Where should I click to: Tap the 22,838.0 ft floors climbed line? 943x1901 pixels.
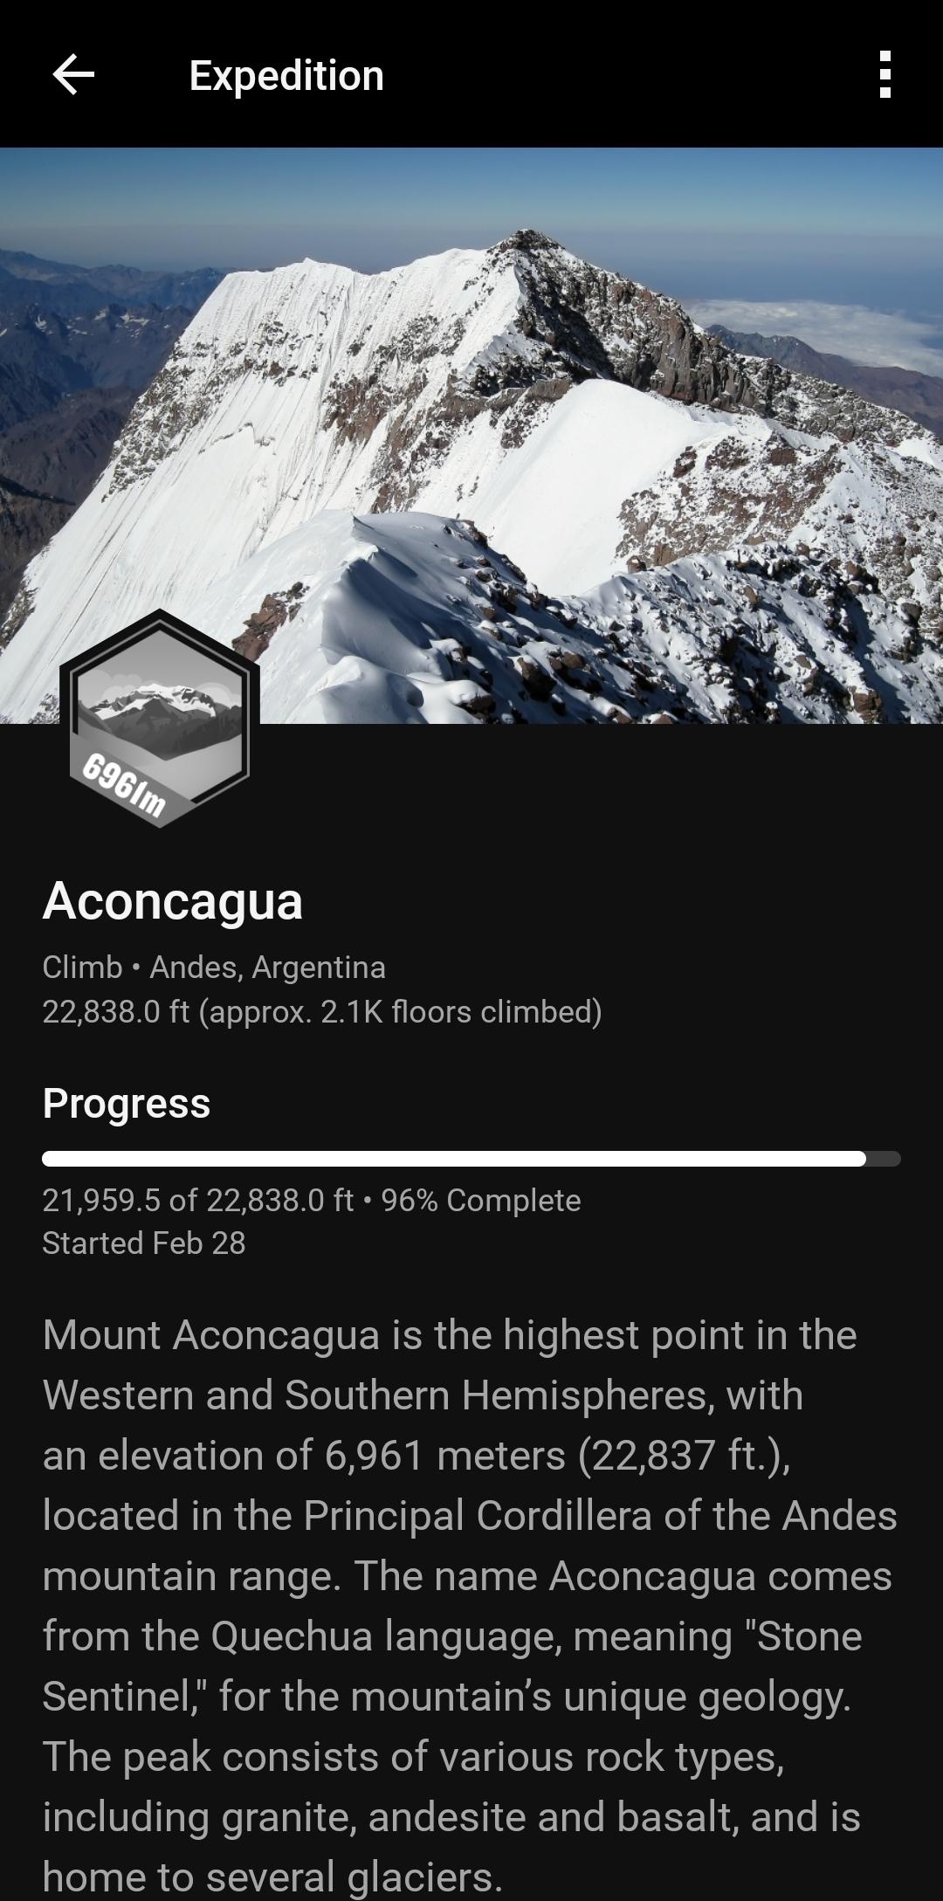(x=322, y=1011)
